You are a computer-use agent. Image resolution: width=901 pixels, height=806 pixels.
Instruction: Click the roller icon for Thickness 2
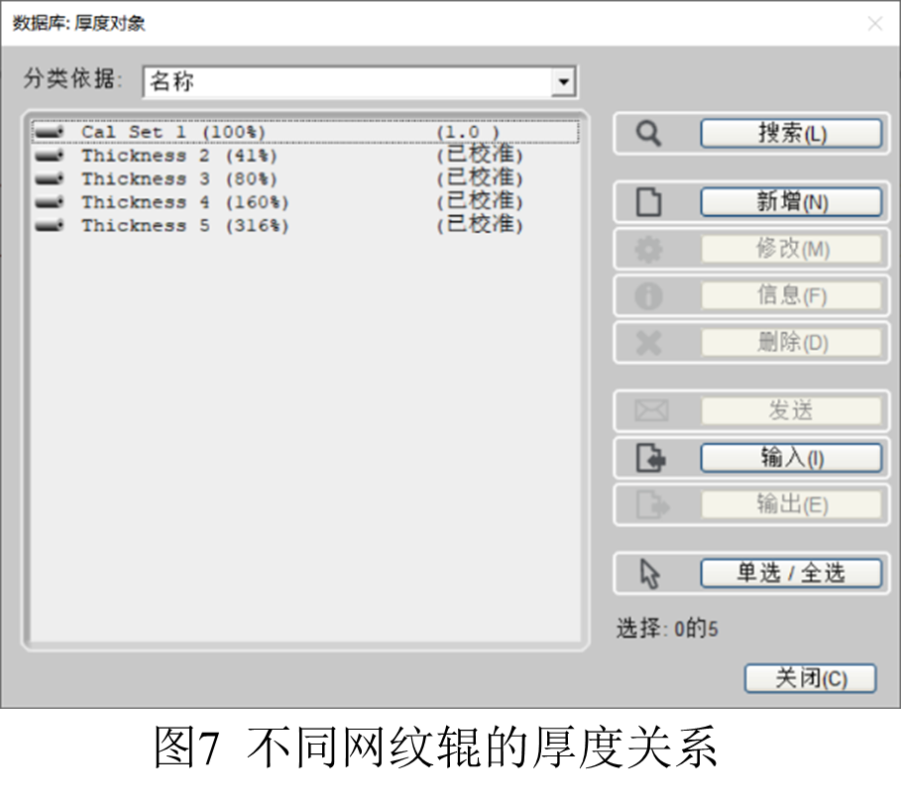(x=49, y=156)
